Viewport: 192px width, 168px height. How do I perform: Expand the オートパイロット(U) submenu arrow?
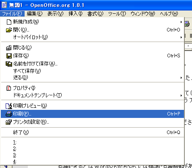coord(181,37)
